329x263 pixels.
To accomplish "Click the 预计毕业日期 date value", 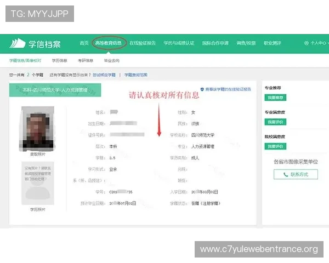I will 122,203.
